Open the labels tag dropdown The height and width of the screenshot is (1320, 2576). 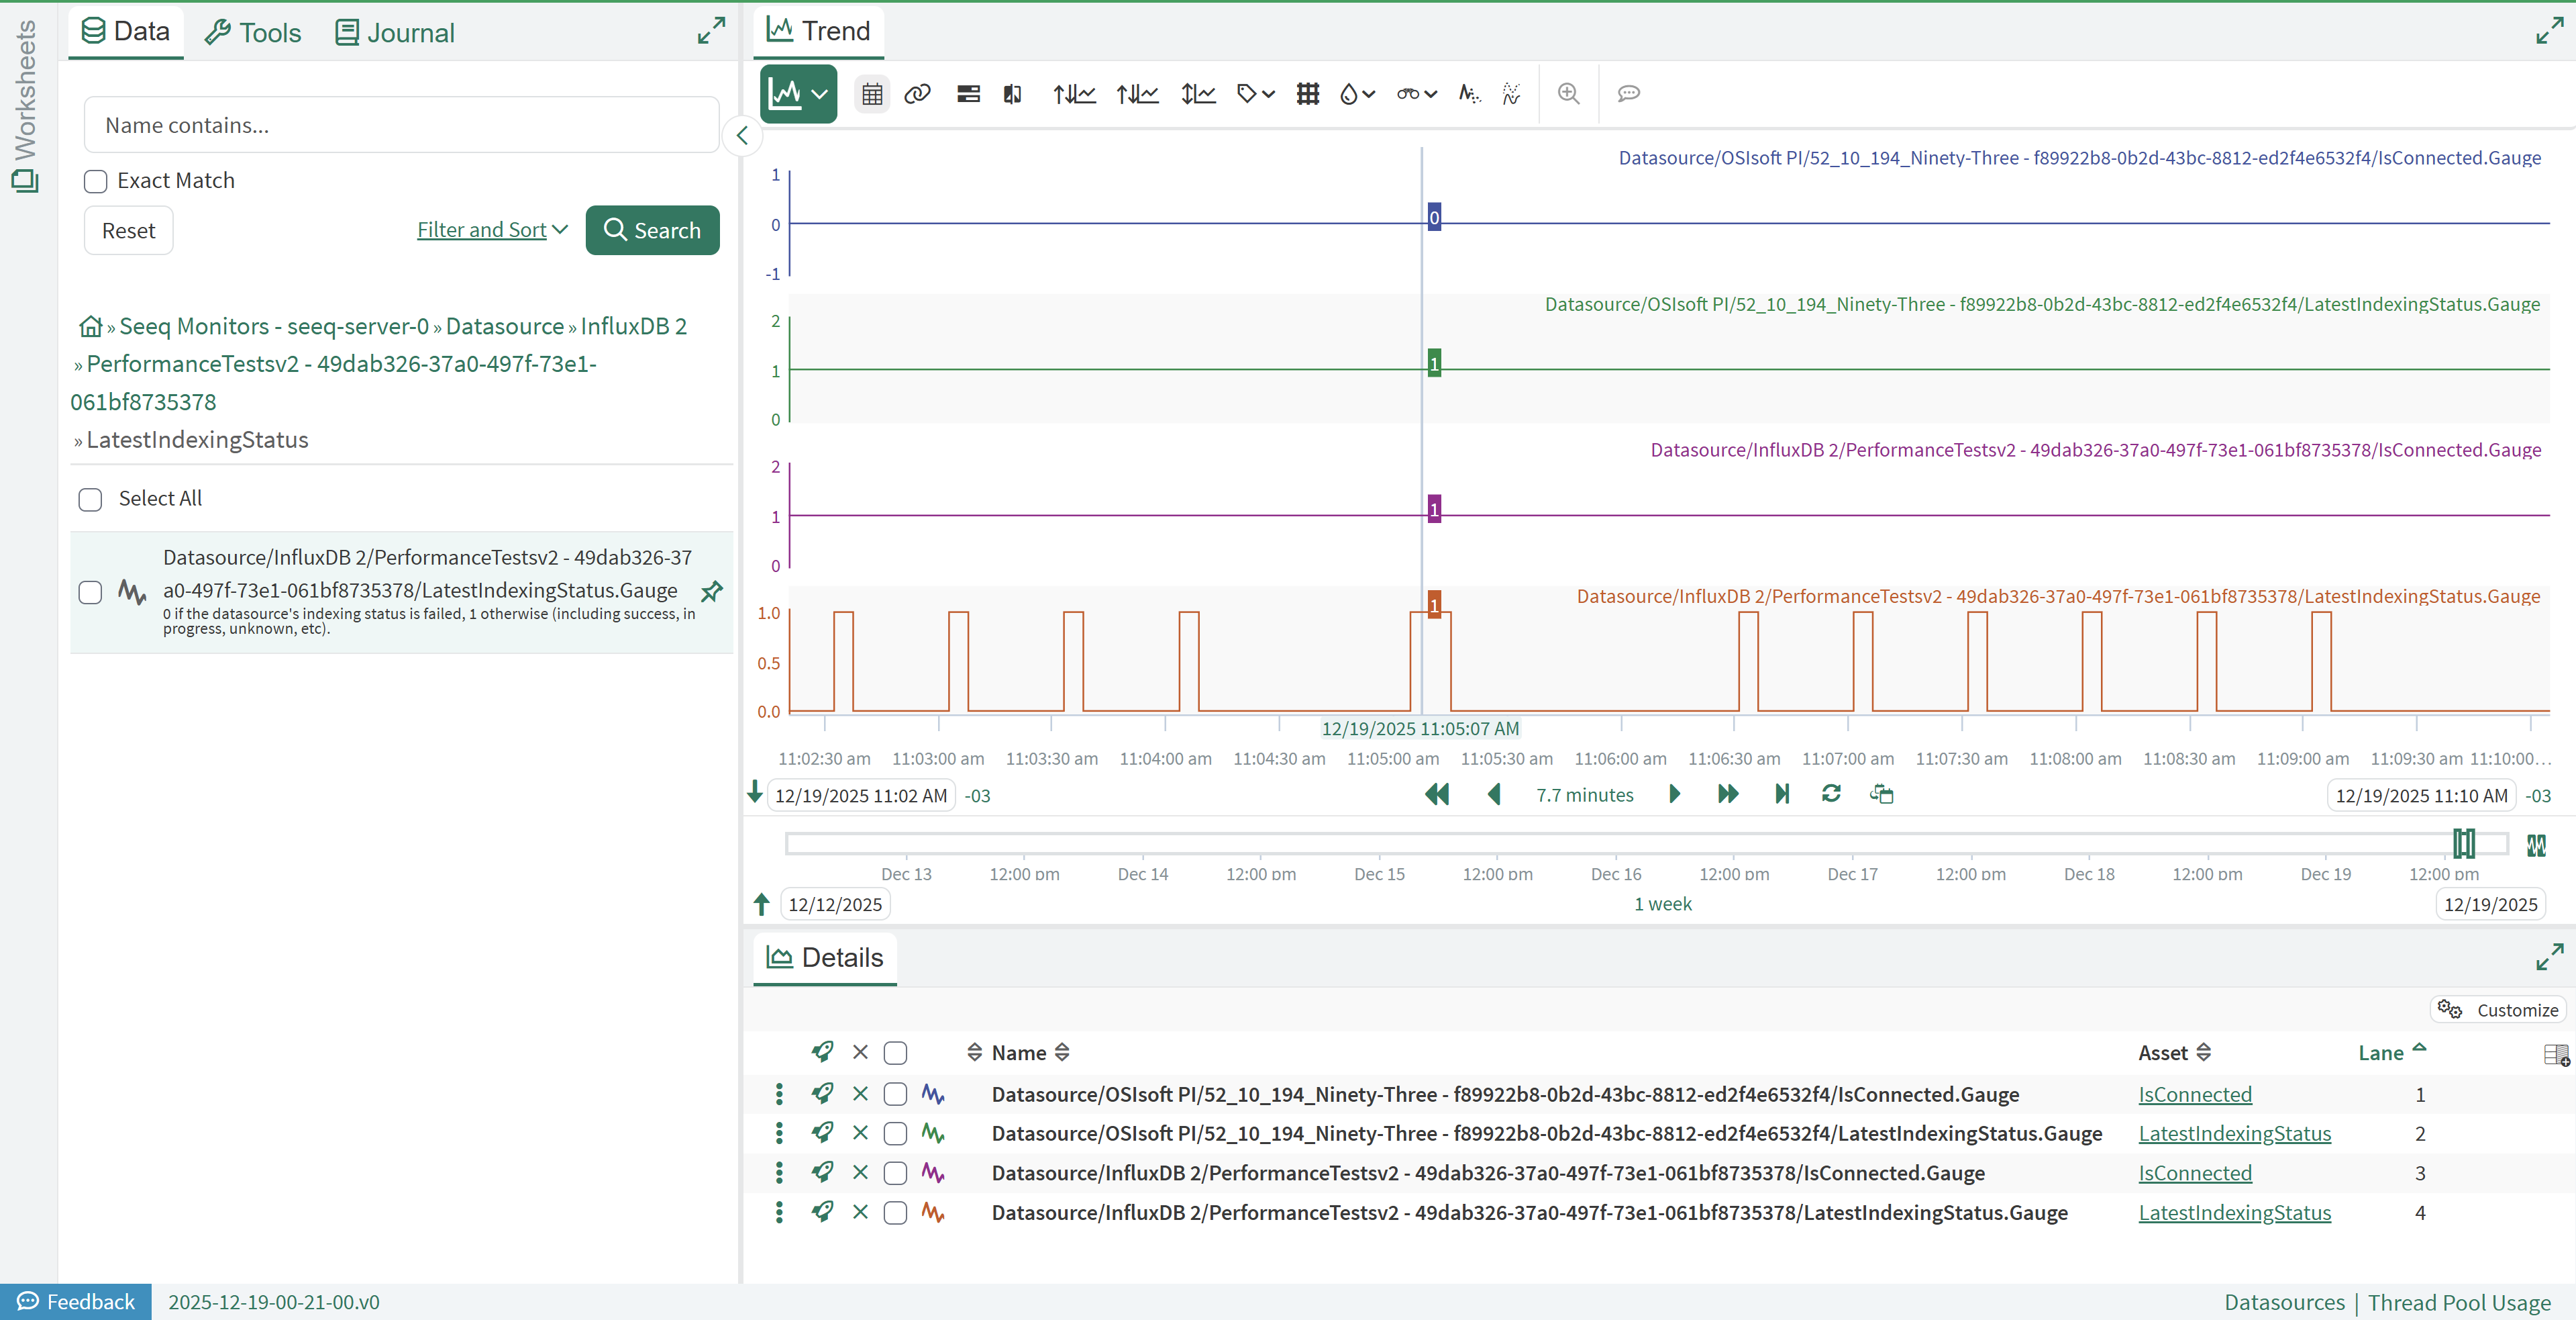pos(1255,94)
